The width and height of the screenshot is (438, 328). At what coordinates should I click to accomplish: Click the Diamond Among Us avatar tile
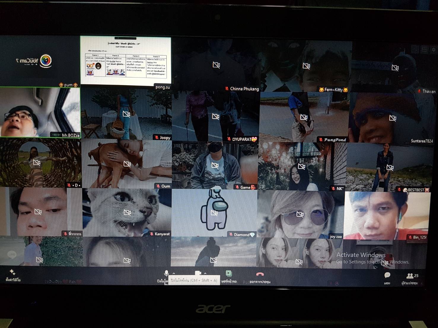point(214,212)
